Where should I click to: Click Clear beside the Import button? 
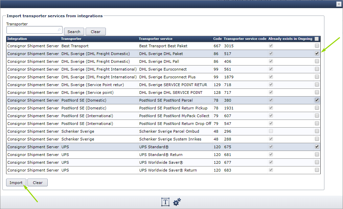pos(38,183)
